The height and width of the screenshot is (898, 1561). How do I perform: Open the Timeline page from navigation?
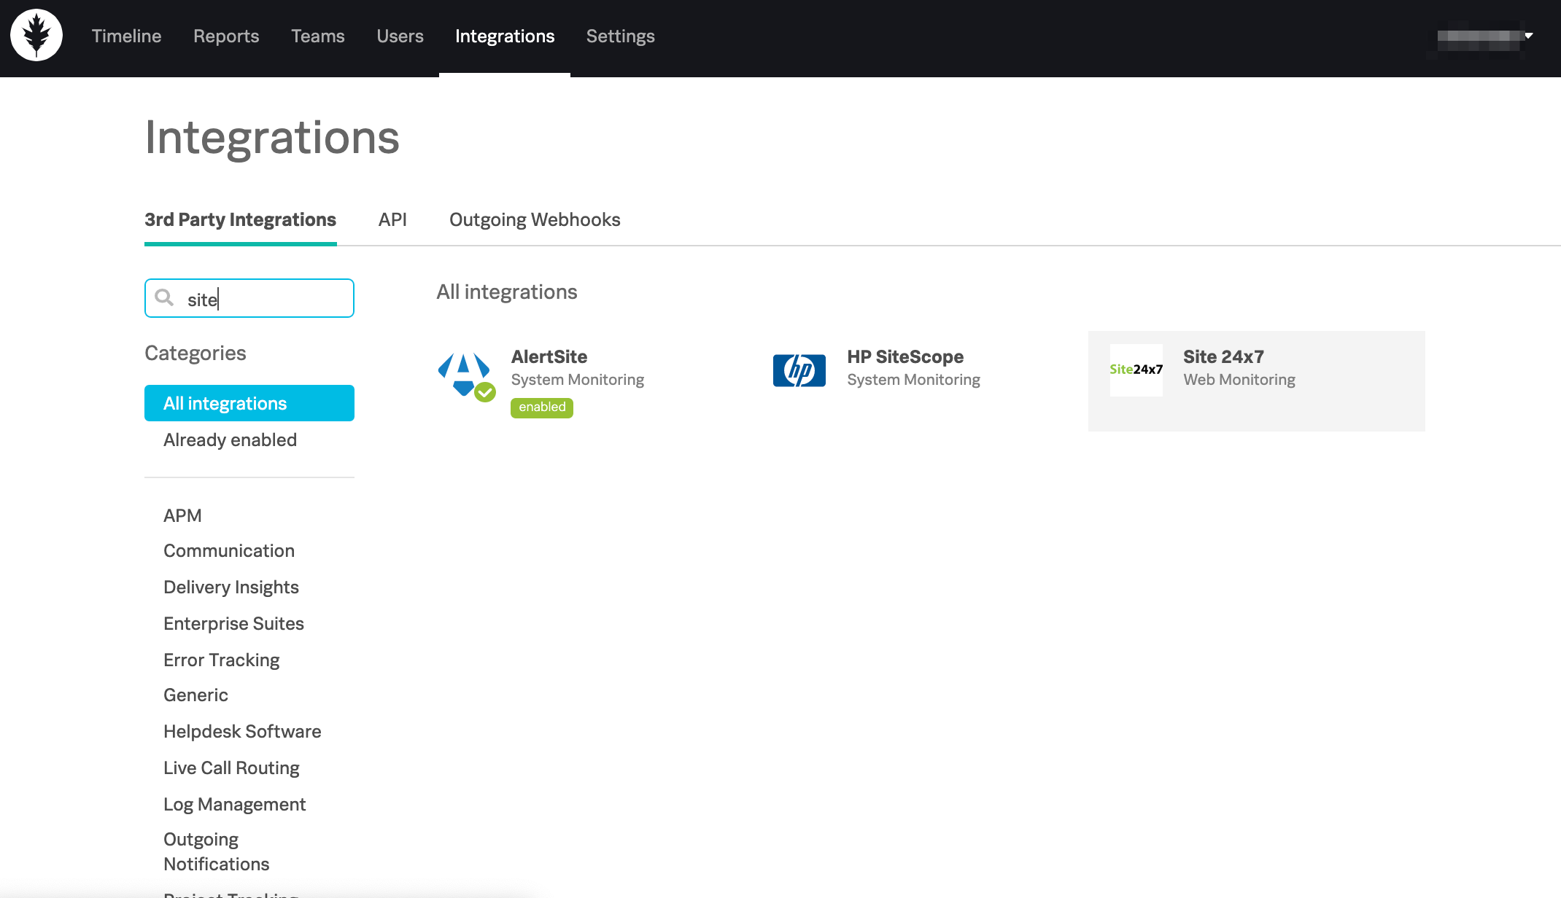click(126, 36)
